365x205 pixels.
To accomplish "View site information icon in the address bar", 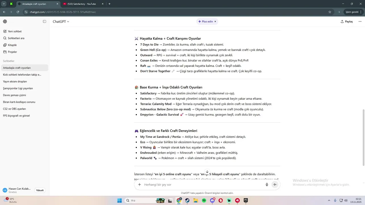I will [x=26, y=12].
